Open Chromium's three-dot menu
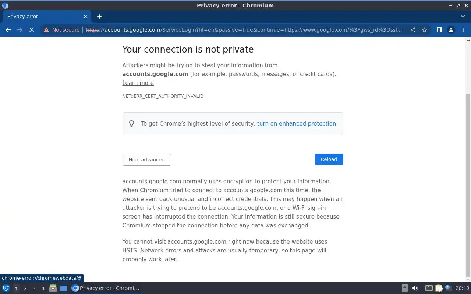Screen dimensions: 471x294 (x=463, y=30)
